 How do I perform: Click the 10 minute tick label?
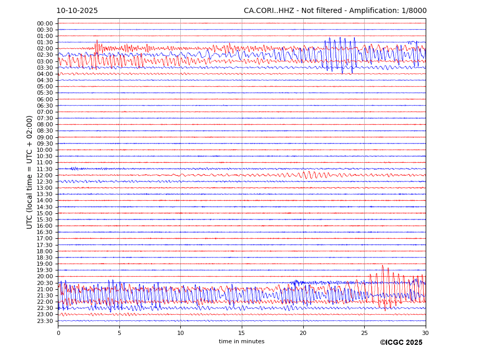coord(180,333)
